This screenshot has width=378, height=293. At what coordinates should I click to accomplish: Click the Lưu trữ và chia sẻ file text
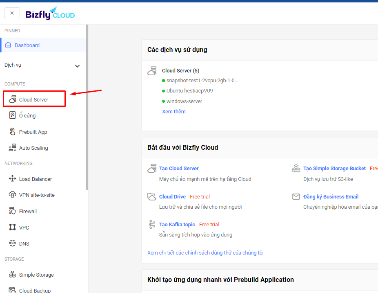[x=200, y=207]
